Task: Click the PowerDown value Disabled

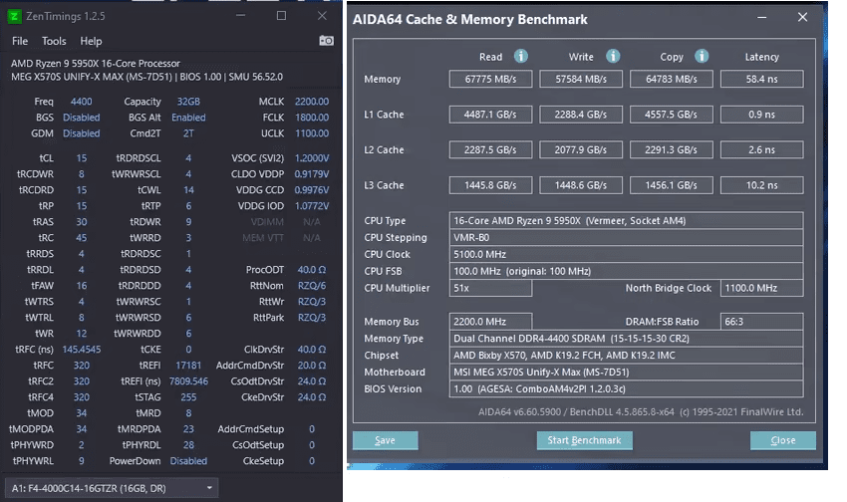Action: (188, 461)
